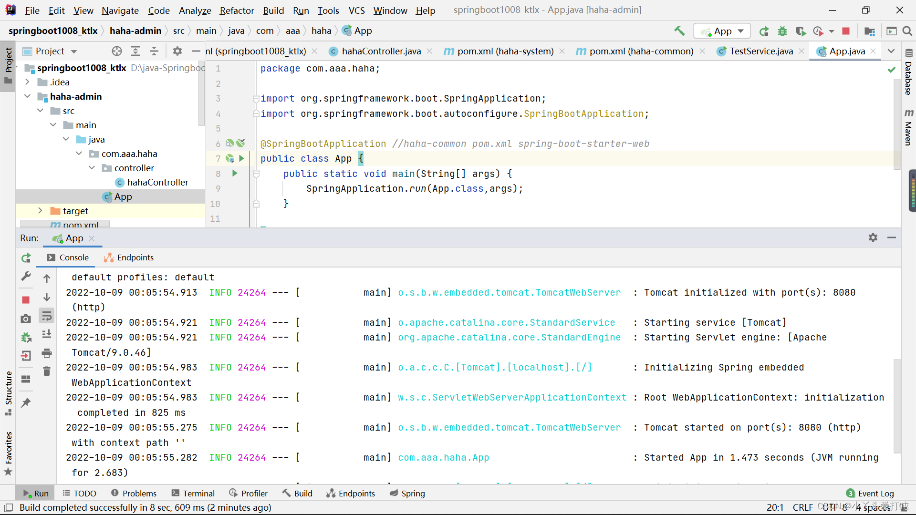Expand the target folder

point(40,211)
